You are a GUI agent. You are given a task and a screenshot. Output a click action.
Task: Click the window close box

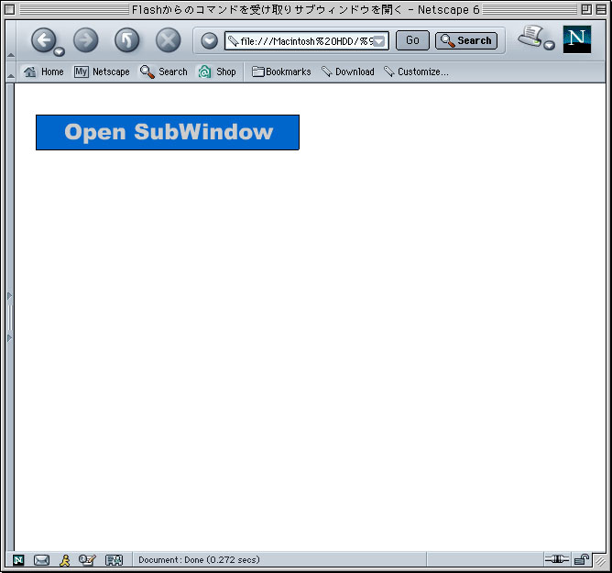pyautogui.click(x=10, y=9)
